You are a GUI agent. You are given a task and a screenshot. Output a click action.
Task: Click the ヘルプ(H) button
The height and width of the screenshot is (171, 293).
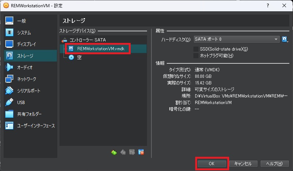pos(274,164)
